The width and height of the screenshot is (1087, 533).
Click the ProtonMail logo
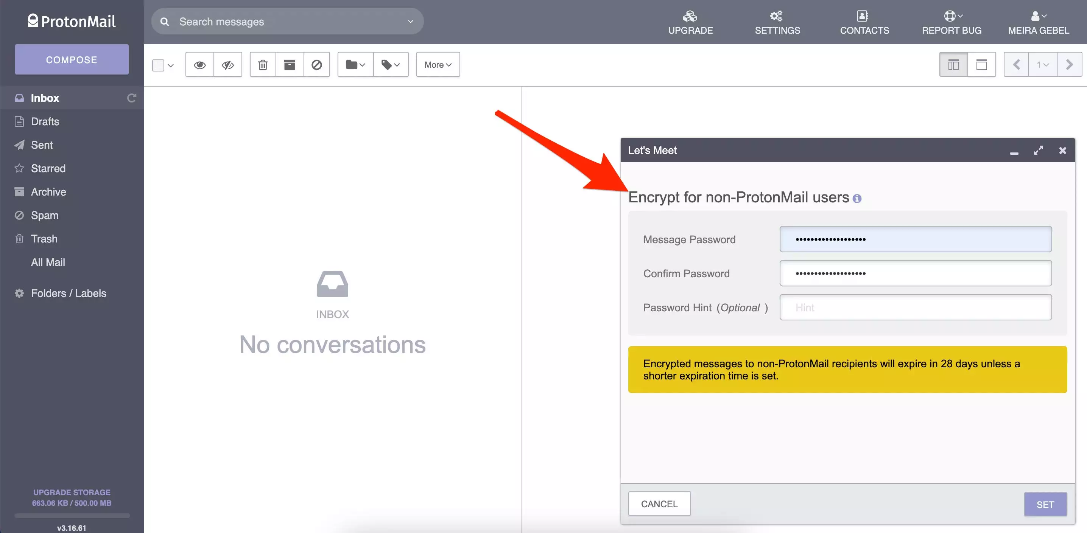click(x=71, y=21)
